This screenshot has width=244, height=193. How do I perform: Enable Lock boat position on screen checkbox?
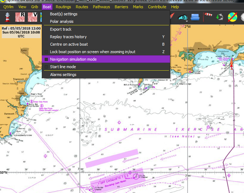pyautogui.click(x=46, y=52)
